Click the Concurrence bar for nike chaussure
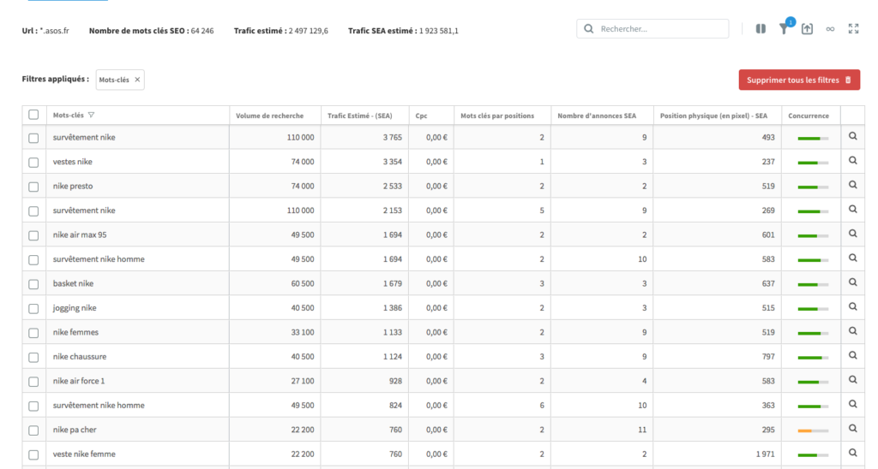The width and height of the screenshot is (878, 469). tap(813, 357)
